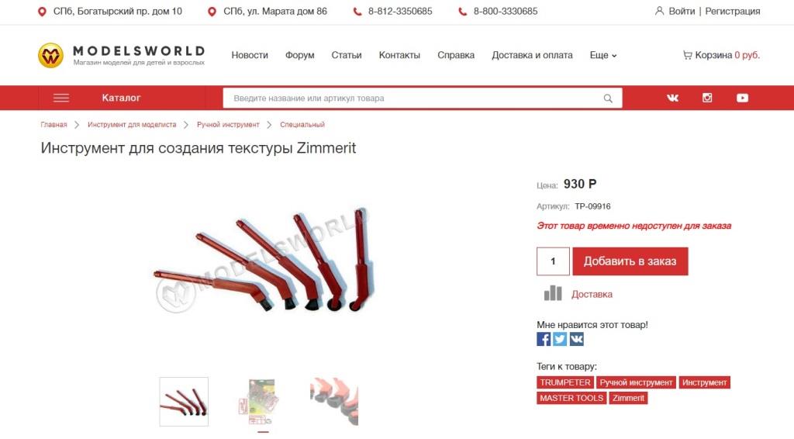Open the Каталог menu
This screenshot has height=439, width=794.
pyautogui.click(x=121, y=98)
